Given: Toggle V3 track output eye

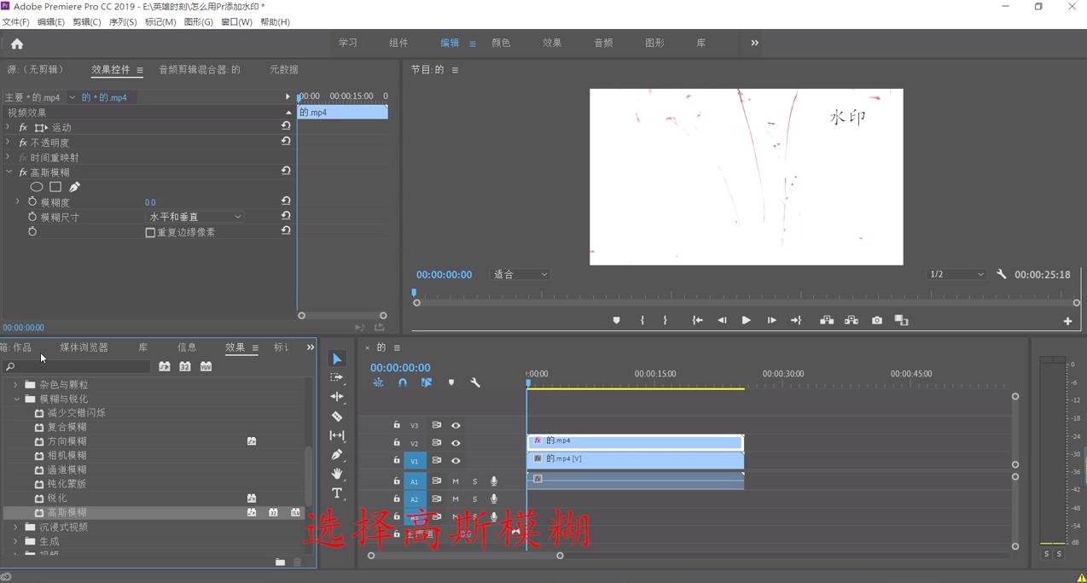Looking at the screenshot, I should click(x=456, y=425).
